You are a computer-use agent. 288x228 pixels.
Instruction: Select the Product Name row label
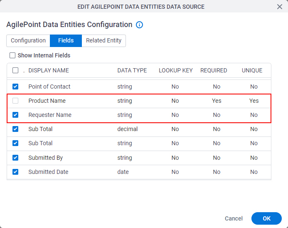click(x=47, y=101)
